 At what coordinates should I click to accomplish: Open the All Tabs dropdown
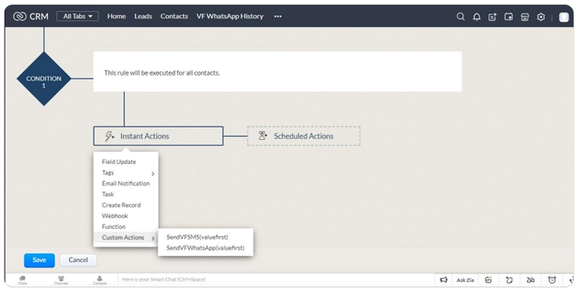click(78, 16)
